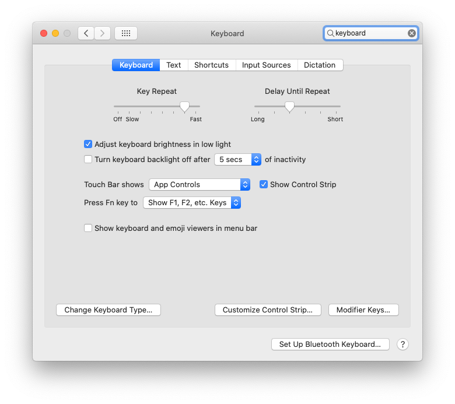Uncheck Show Control Strip
Viewport: 455px width, 404px height.
pos(264,184)
